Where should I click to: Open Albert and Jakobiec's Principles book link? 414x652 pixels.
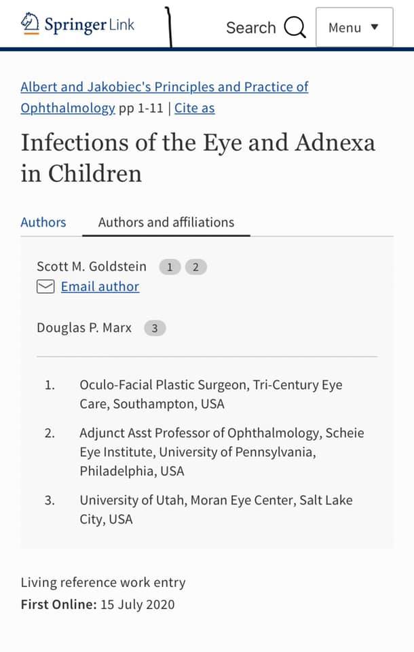tap(165, 87)
